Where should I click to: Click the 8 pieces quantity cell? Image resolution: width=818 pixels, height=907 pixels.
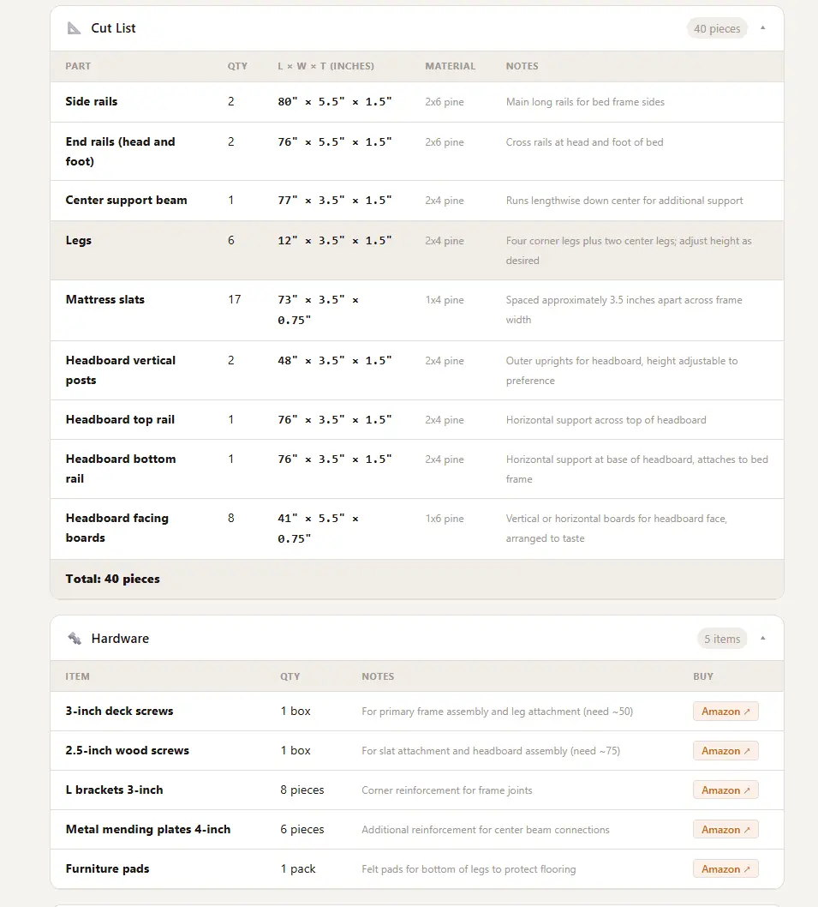coord(302,790)
